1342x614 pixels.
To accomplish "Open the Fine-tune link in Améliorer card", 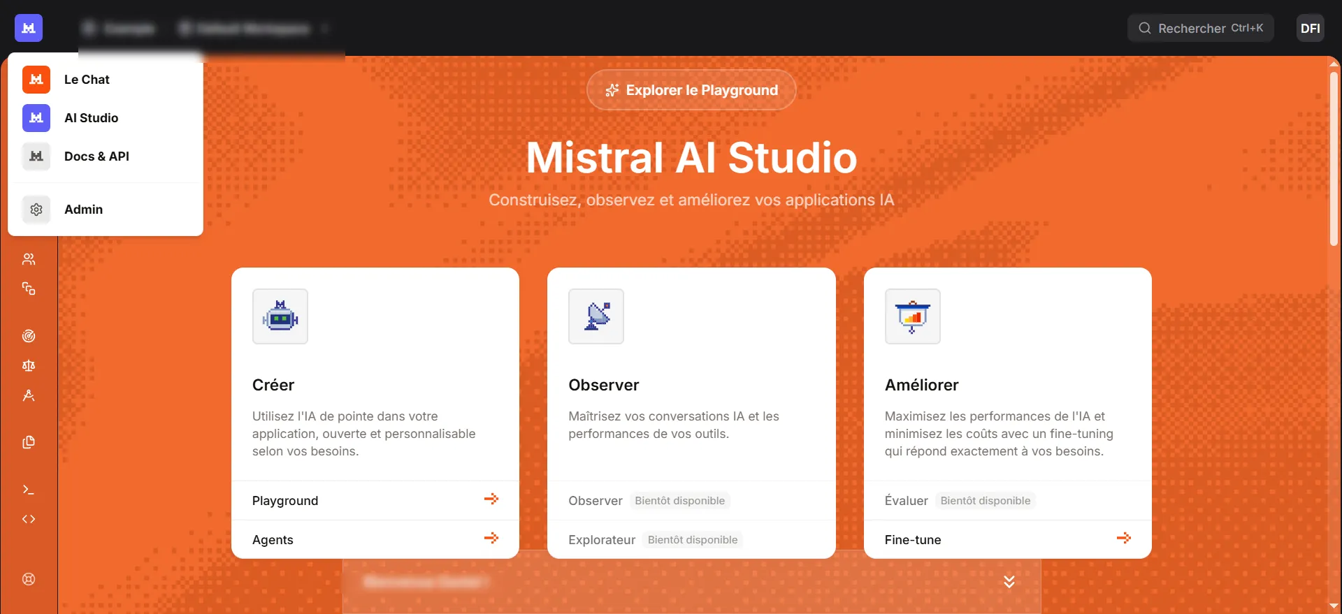I will (x=1007, y=539).
